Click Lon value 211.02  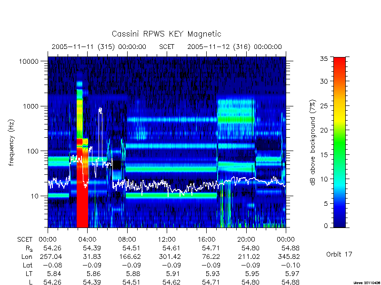pyautogui.click(x=250, y=256)
